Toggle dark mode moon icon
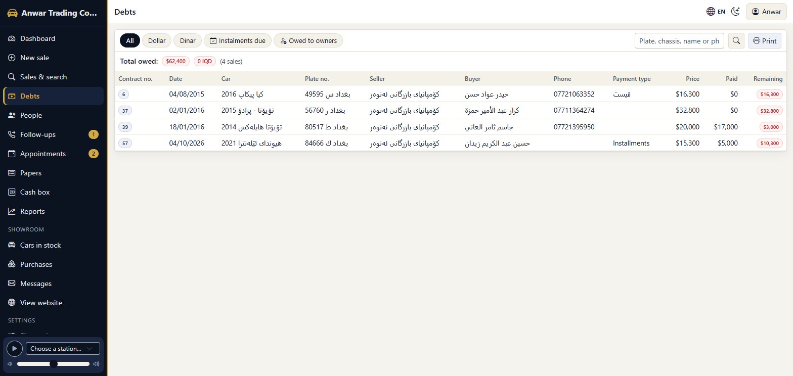Screen dimensions: 793x376 pyautogui.click(x=736, y=12)
